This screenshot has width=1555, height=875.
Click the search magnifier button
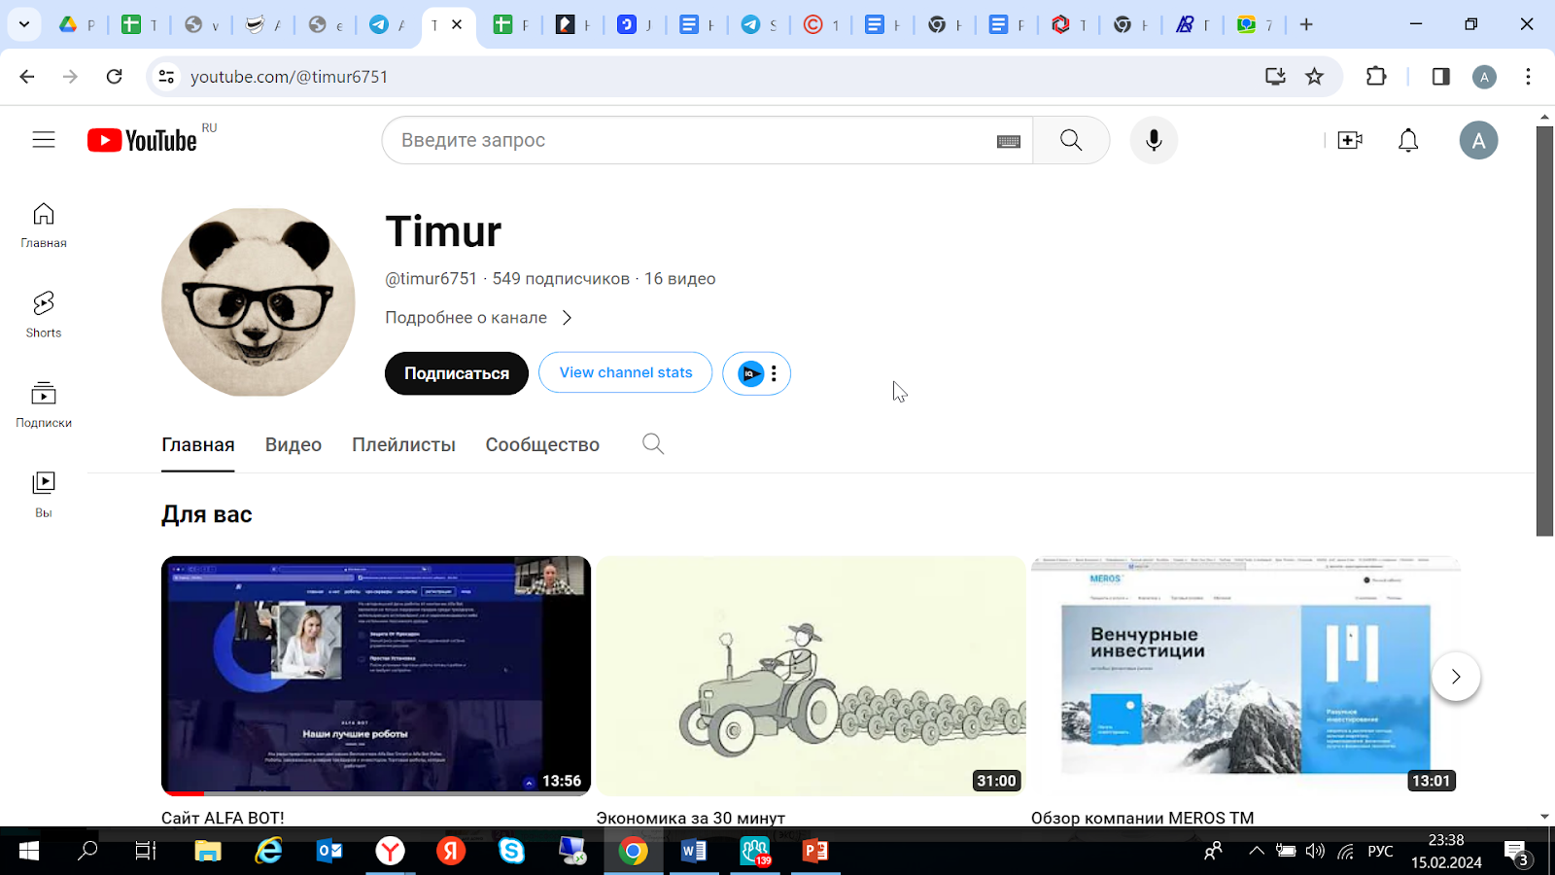[1071, 140]
